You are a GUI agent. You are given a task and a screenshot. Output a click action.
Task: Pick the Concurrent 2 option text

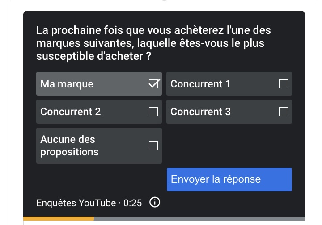pos(71,112)
